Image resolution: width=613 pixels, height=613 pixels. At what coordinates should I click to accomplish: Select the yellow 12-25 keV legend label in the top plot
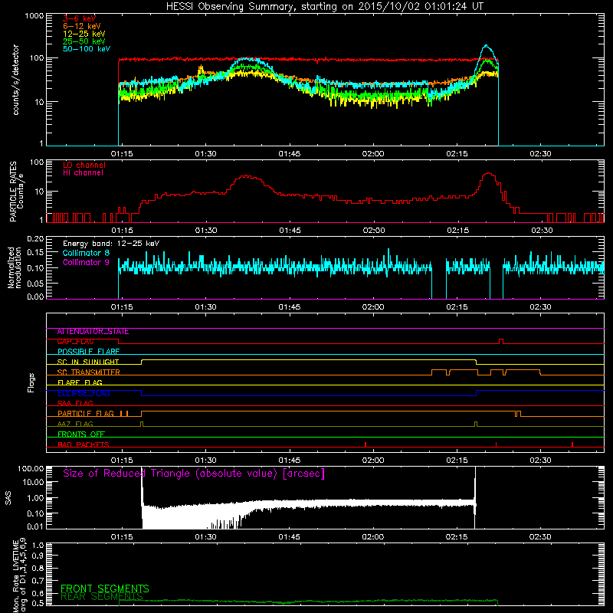[x=84, y=34]
